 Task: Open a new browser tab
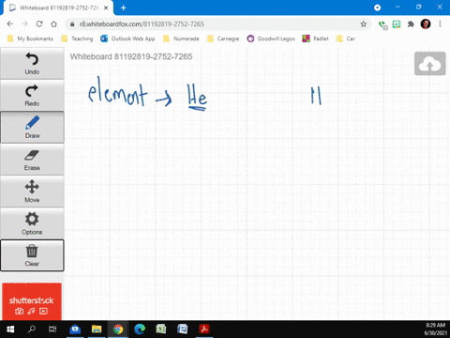(x=123, y=8)
